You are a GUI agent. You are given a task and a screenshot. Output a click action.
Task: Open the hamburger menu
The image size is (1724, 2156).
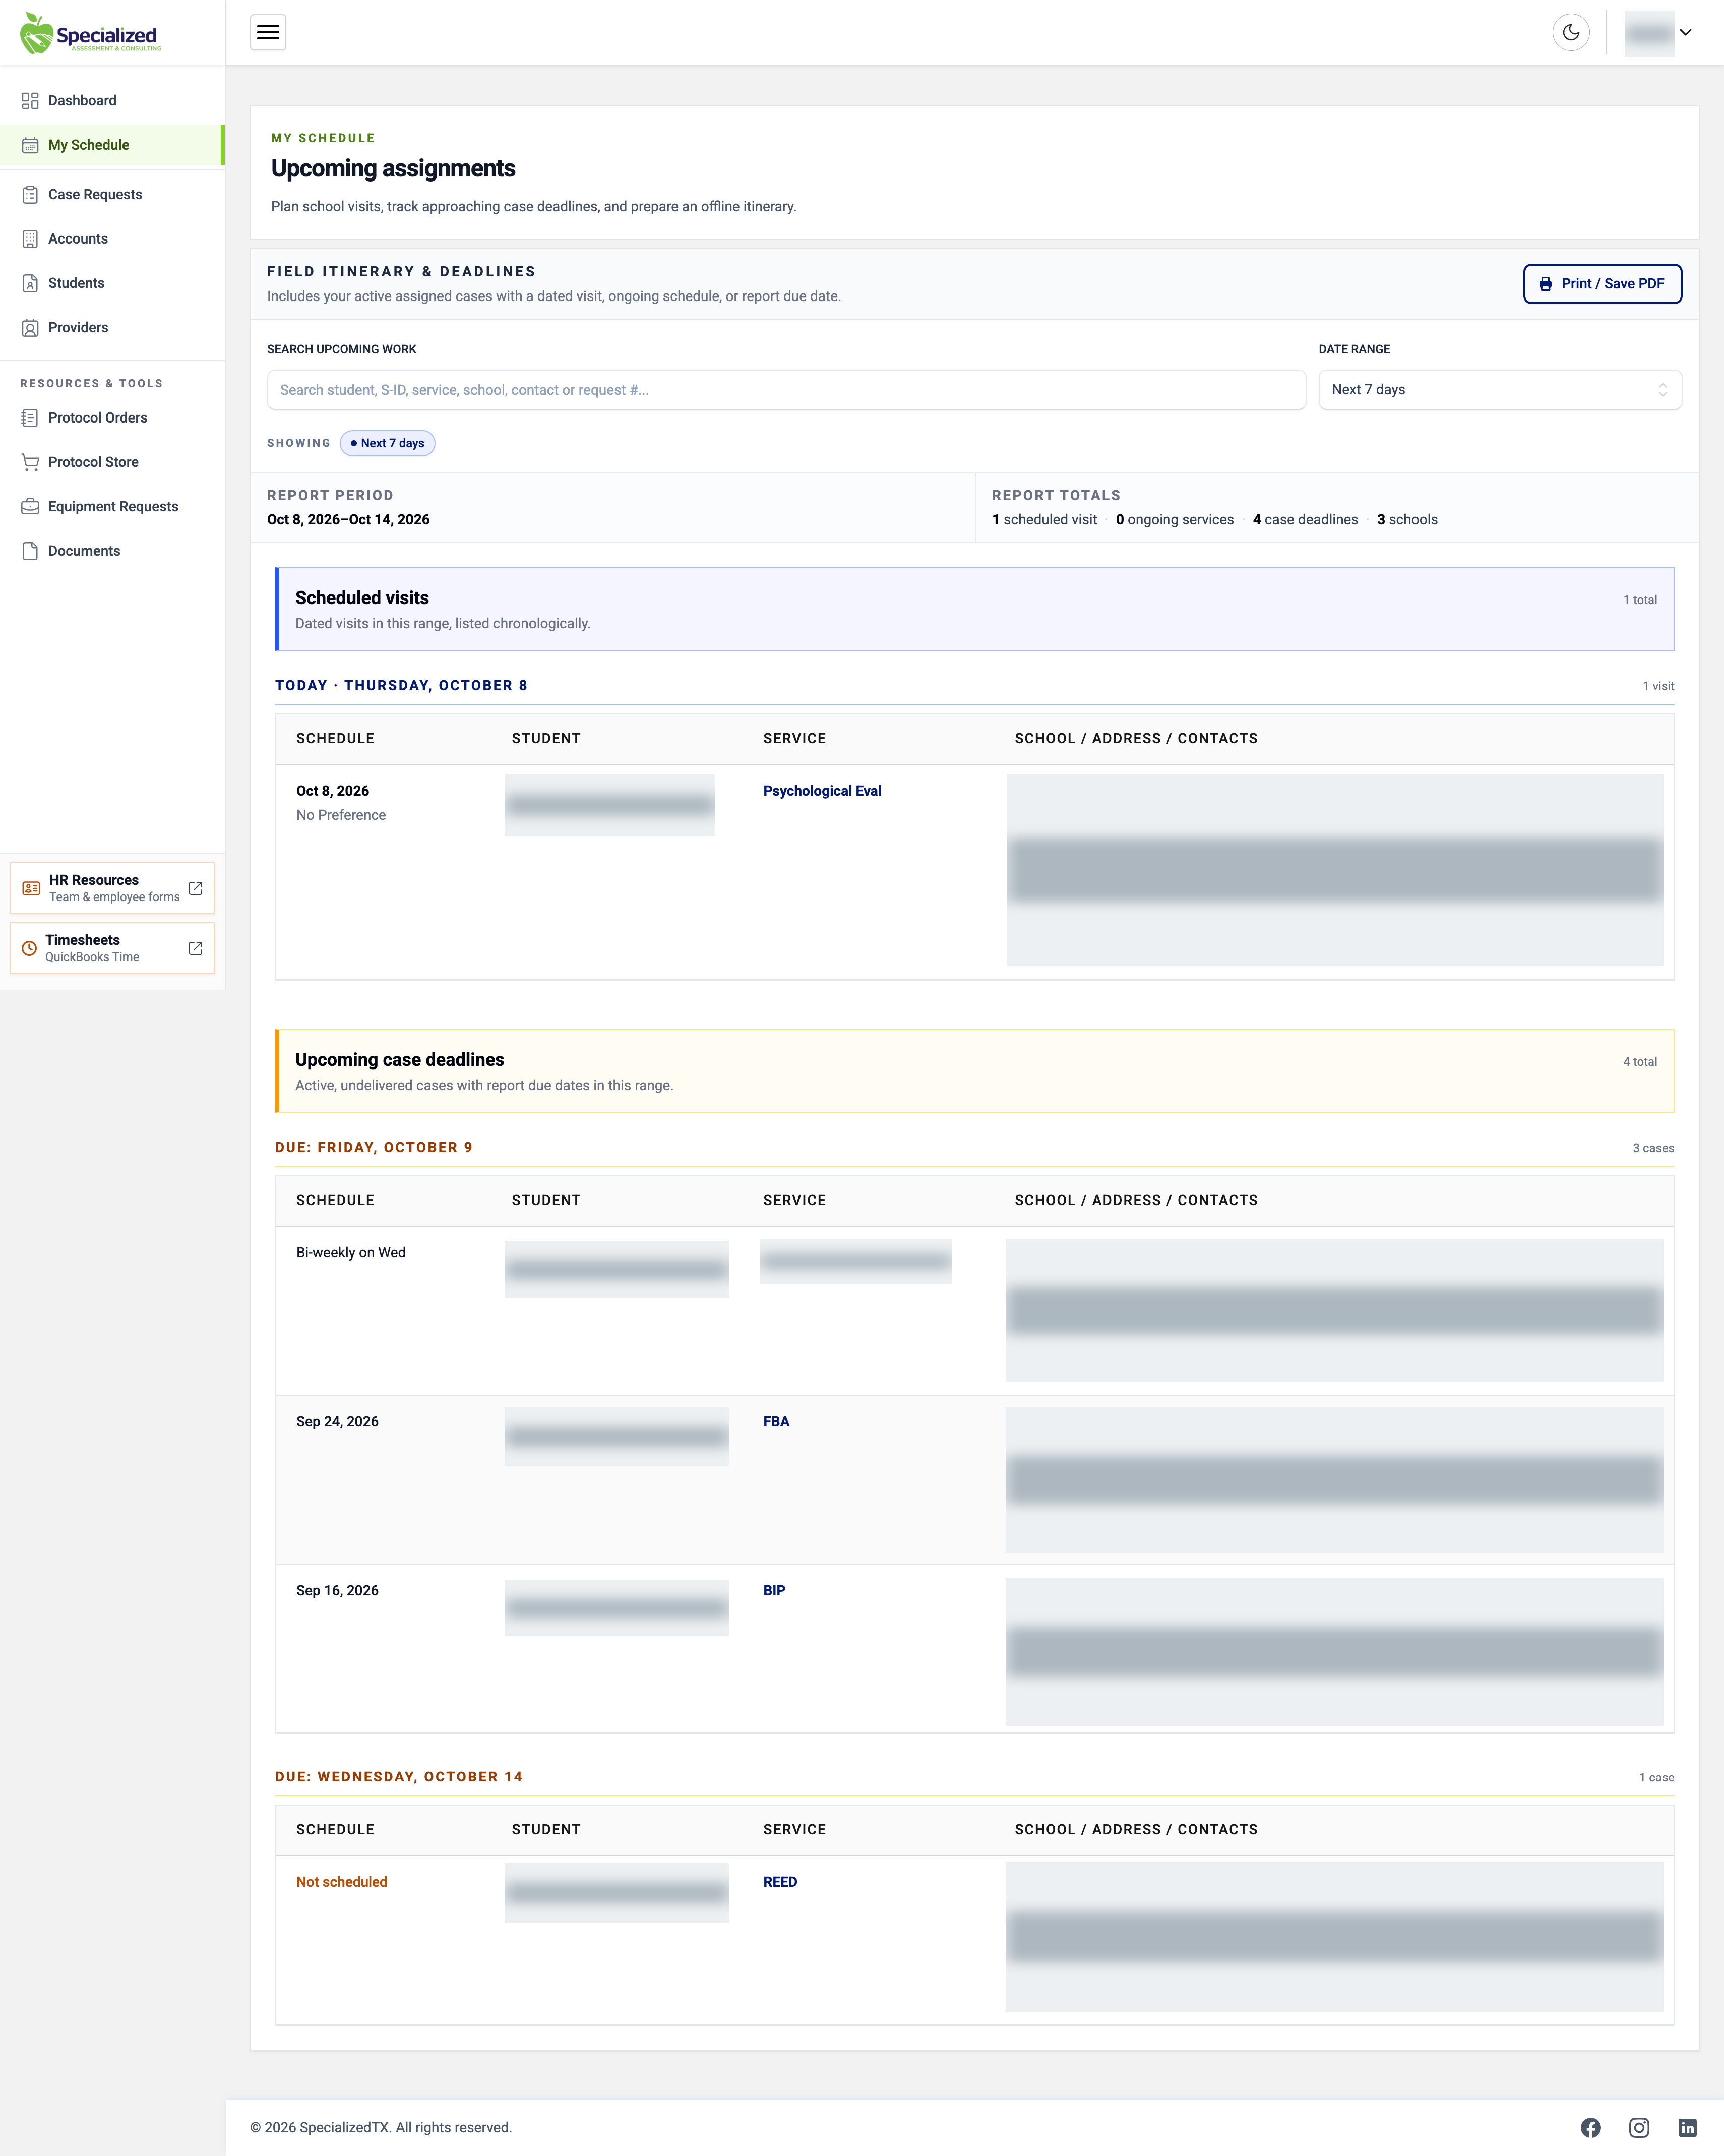[268, 33]
